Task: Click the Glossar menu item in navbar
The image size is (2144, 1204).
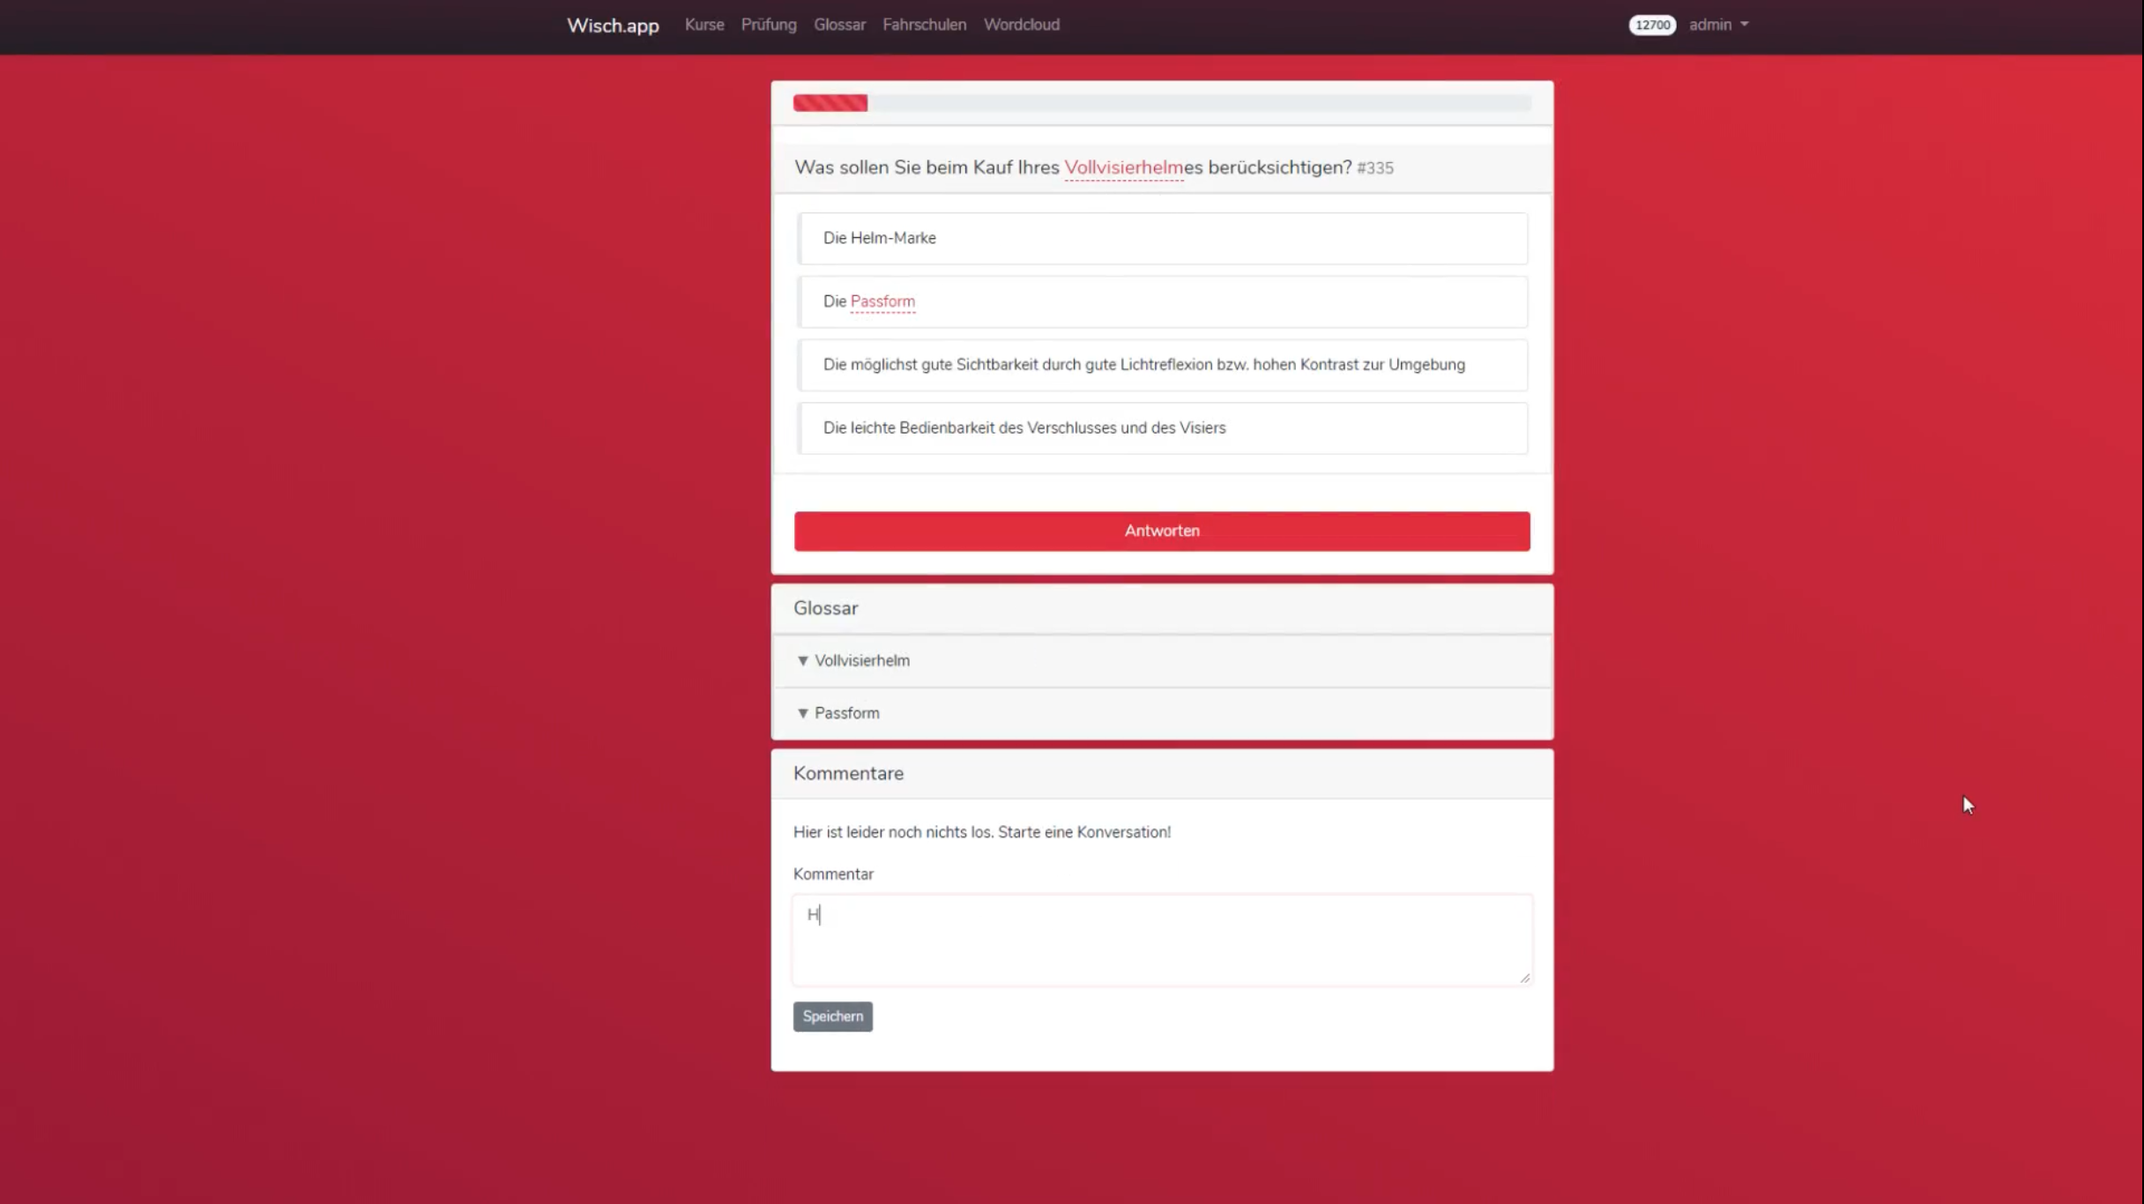Action: tap(839, 24)
